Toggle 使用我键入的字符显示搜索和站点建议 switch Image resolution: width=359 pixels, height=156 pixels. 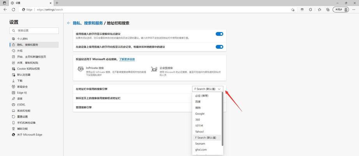coord(219,34)
